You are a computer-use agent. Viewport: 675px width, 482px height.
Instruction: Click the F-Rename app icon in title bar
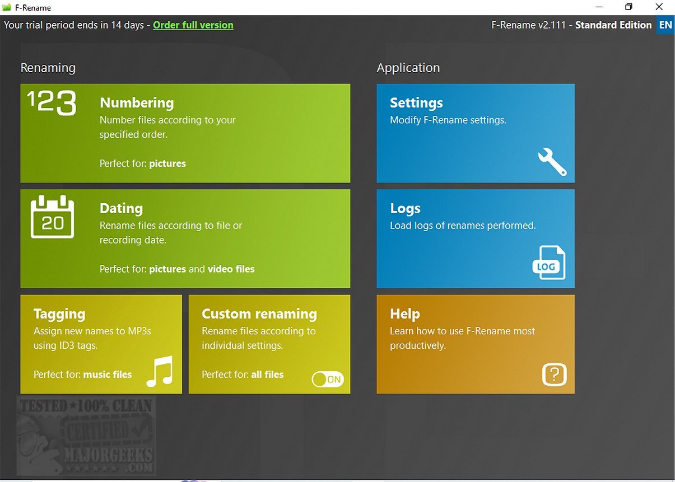7,7
